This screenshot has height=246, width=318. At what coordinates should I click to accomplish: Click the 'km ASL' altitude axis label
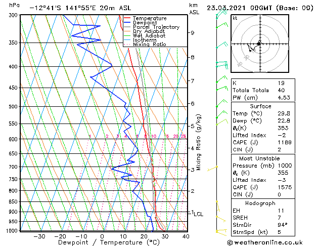(194, 9)
